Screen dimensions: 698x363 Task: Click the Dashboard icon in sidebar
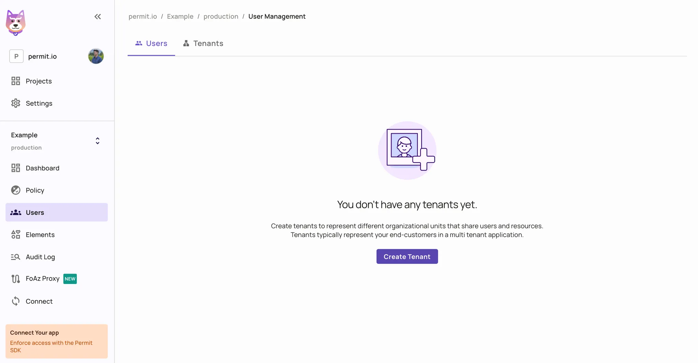[x=16, y=168]
